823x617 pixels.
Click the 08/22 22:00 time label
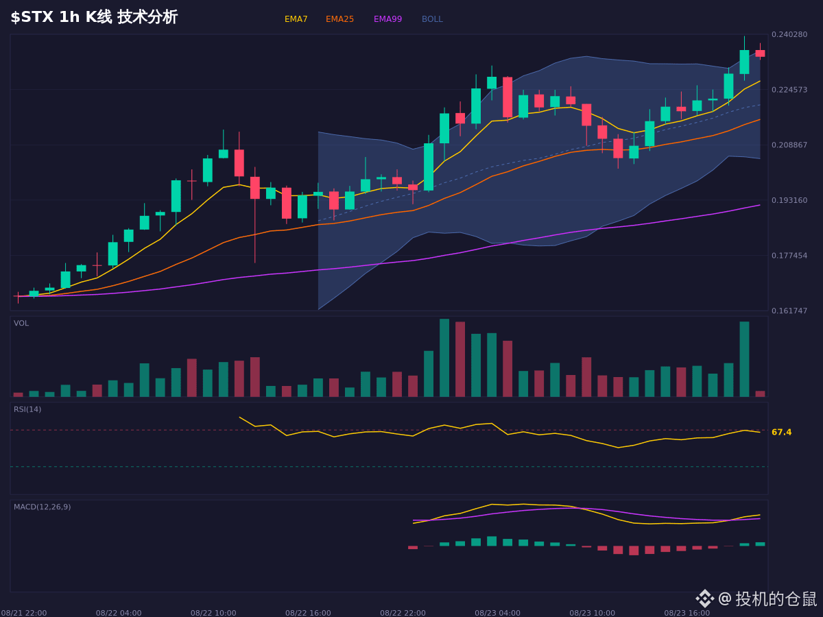403,613
